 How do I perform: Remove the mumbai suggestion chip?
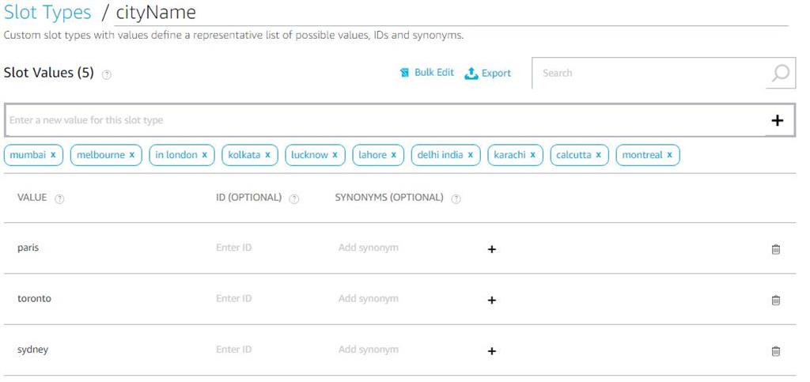[x=53, y=155]
